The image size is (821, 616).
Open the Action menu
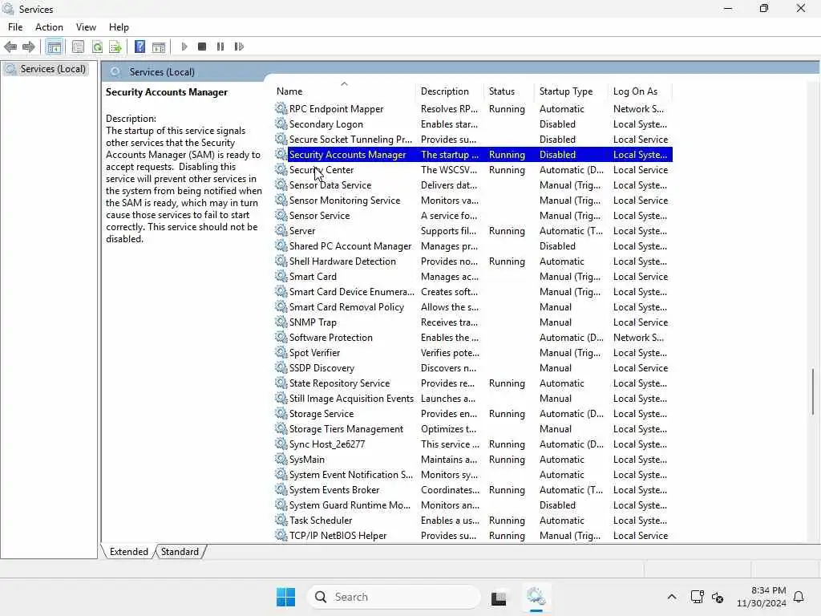[49, 27]
